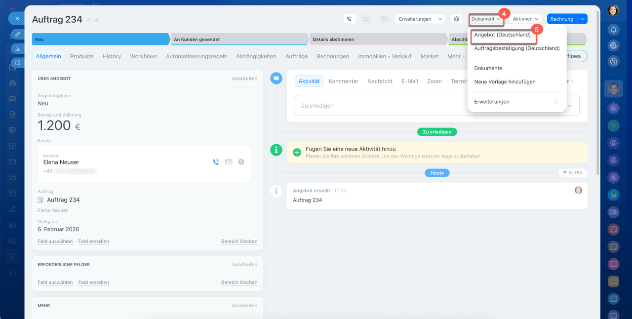
Task: Click pencil icon to edit Auftrag 234 title
Action: (89, 20)
